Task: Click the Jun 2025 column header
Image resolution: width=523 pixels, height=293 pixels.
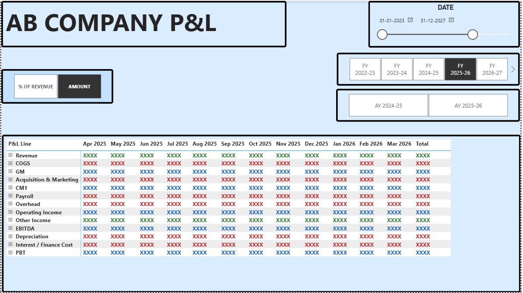Action: pyautogui.click(x=151, y=144)
